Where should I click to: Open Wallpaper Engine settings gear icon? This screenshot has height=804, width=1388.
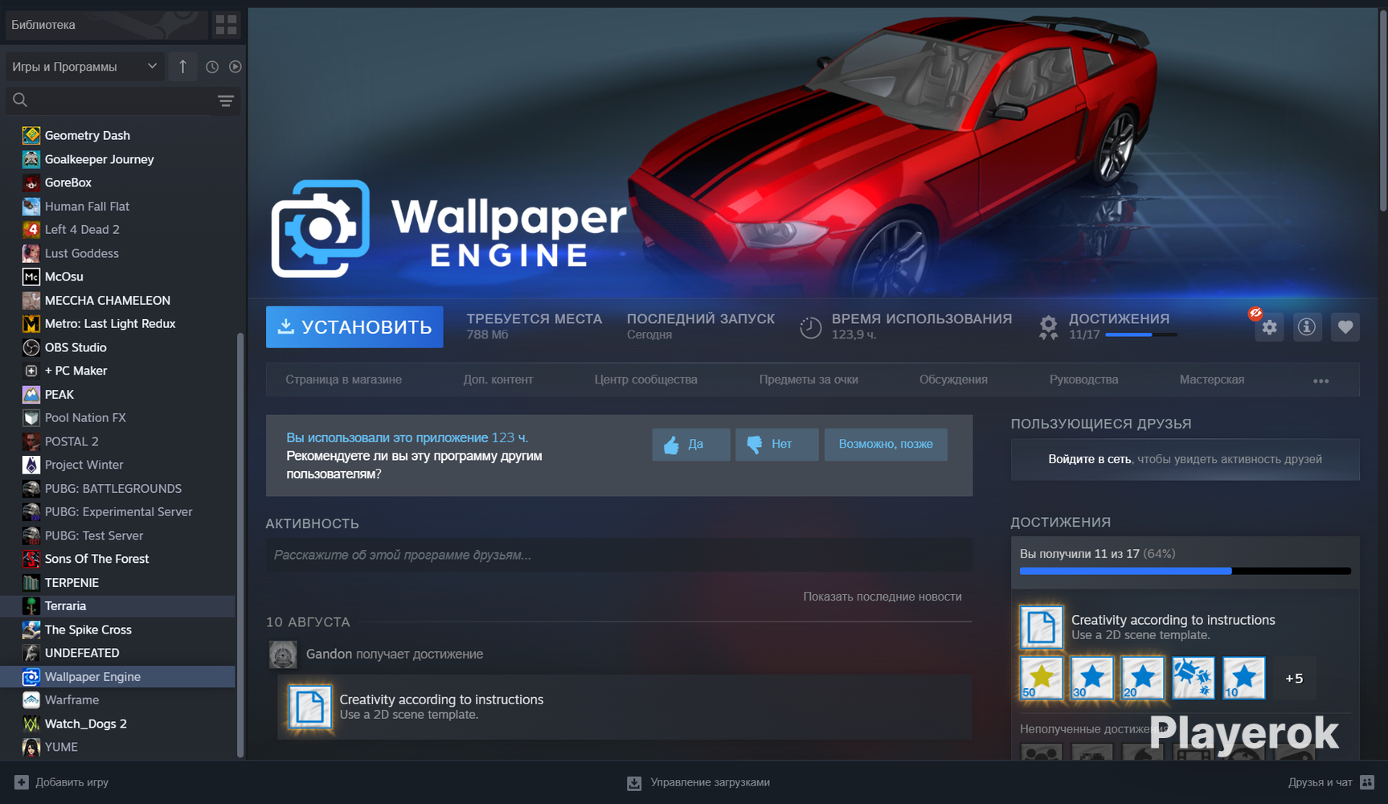[x=1269, y=327]
